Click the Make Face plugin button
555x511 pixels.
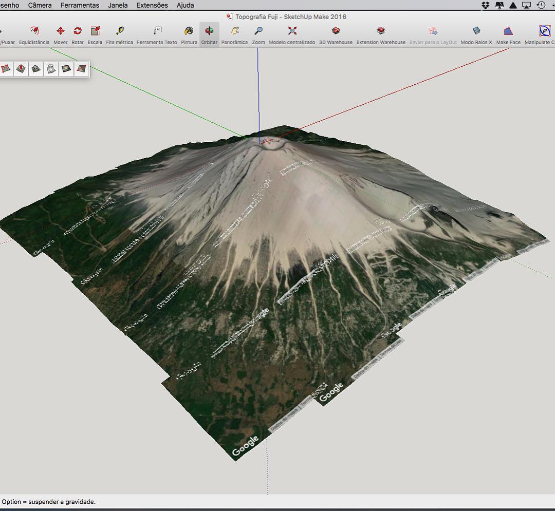[x=508, y=31]
